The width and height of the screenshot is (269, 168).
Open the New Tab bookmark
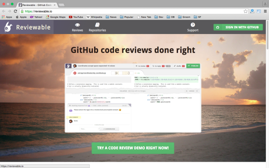tap(144, 17)
